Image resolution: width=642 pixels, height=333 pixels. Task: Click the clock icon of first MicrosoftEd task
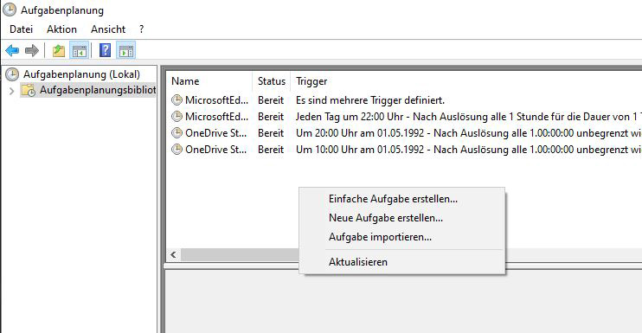click(x=177, y=100)
